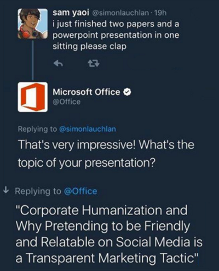The image size is (219, 271).
Task: Click the Microsoft Office display name
Action: (87, 92)
